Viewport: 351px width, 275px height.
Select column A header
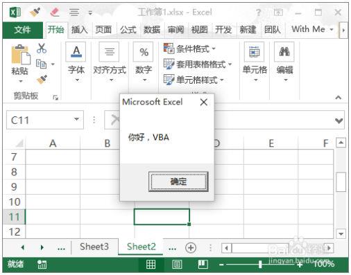coord(53,143)
